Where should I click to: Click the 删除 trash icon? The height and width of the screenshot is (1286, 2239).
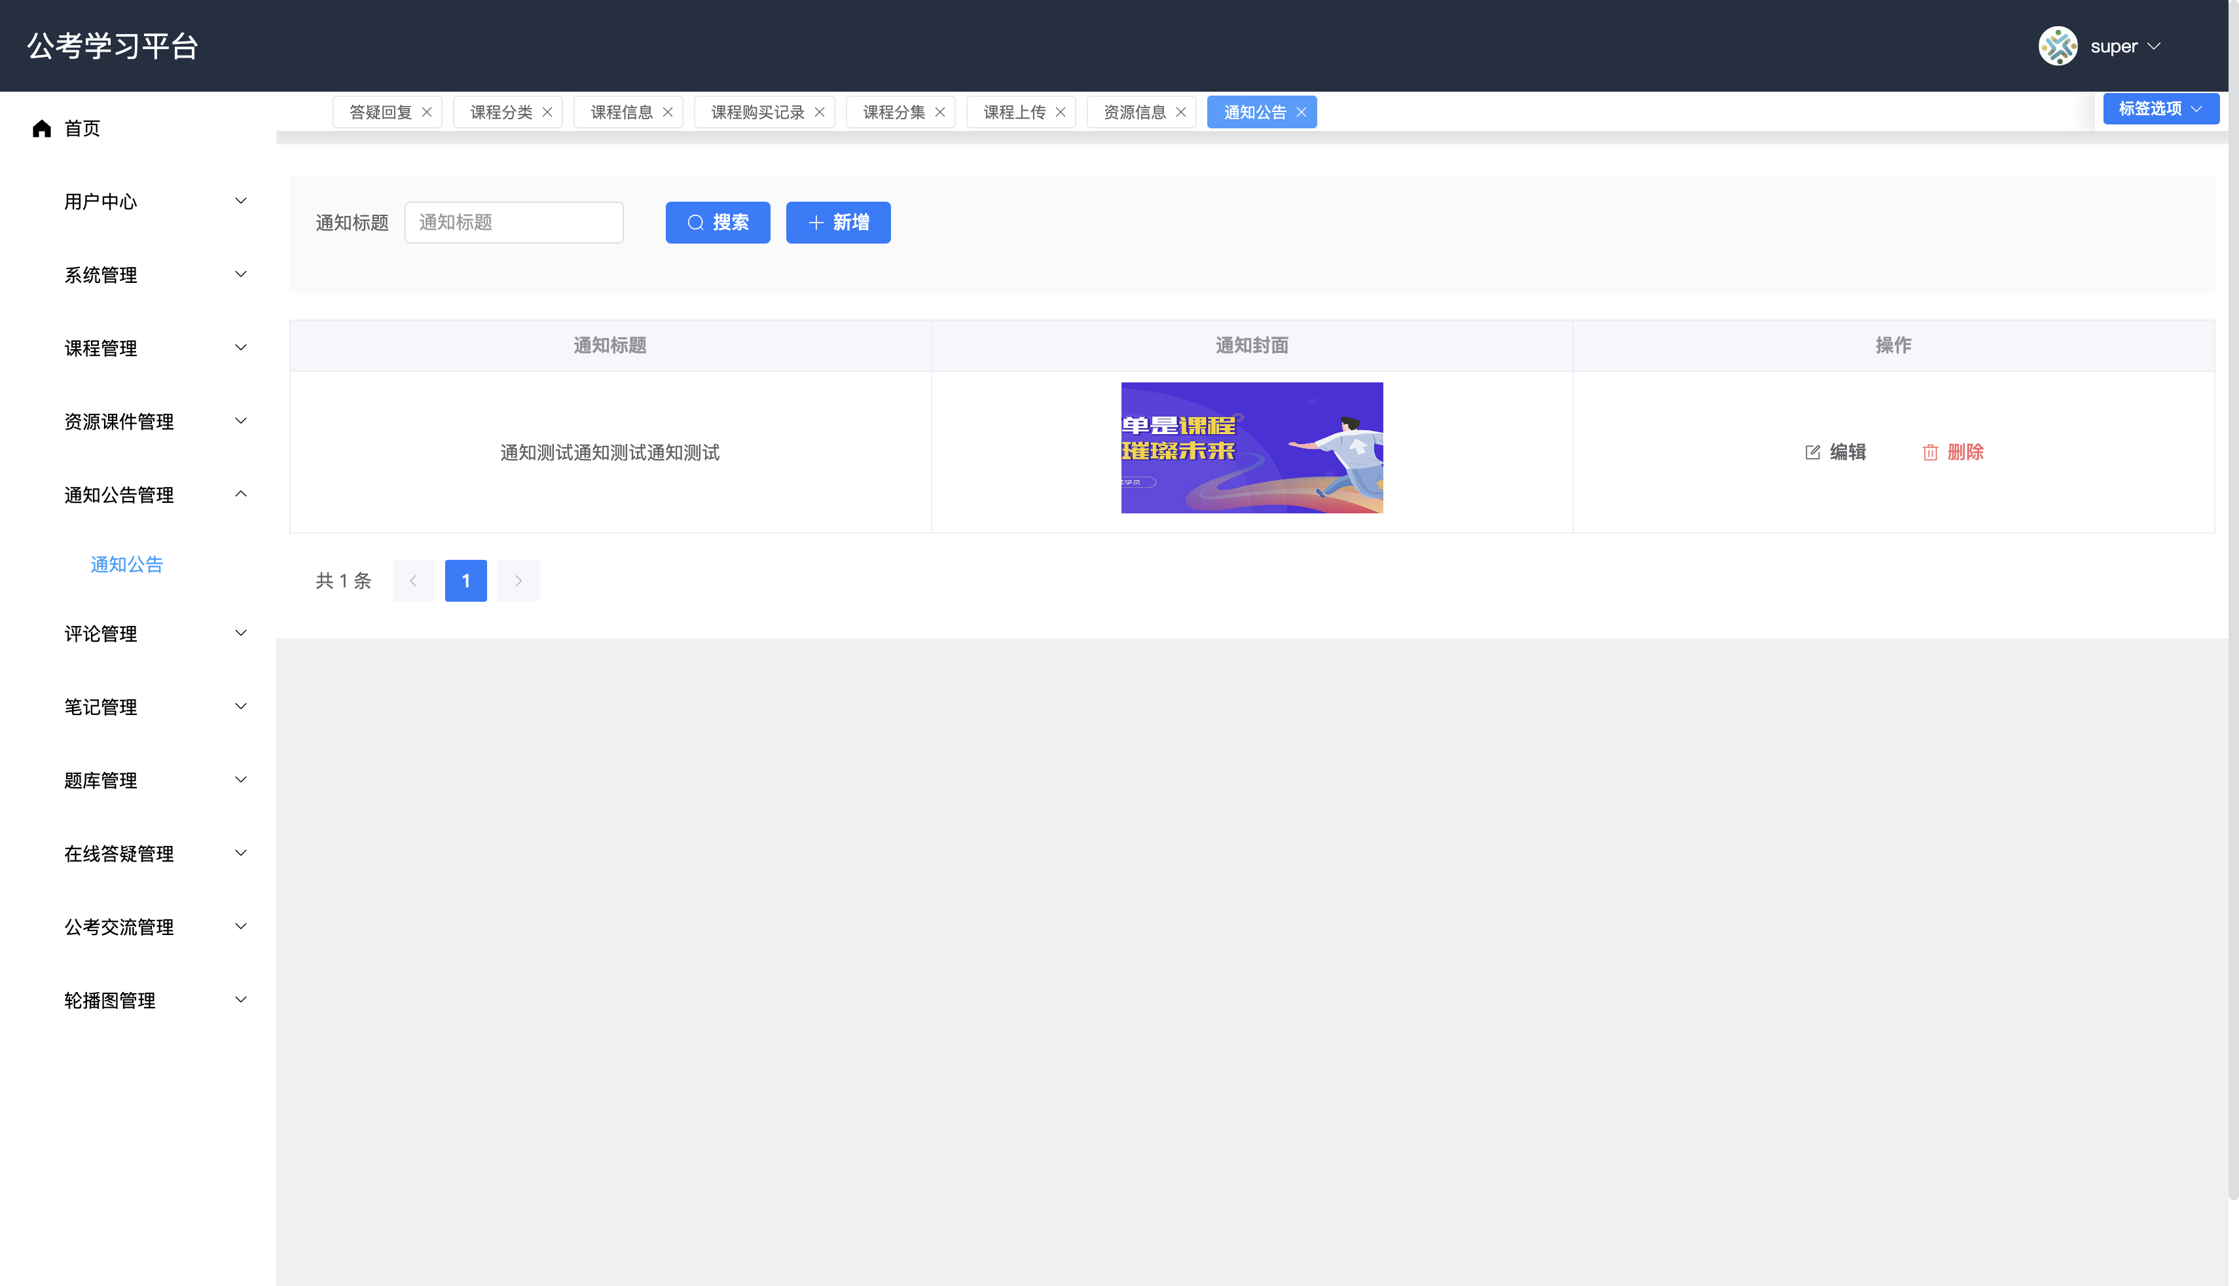coord(1930,452)
